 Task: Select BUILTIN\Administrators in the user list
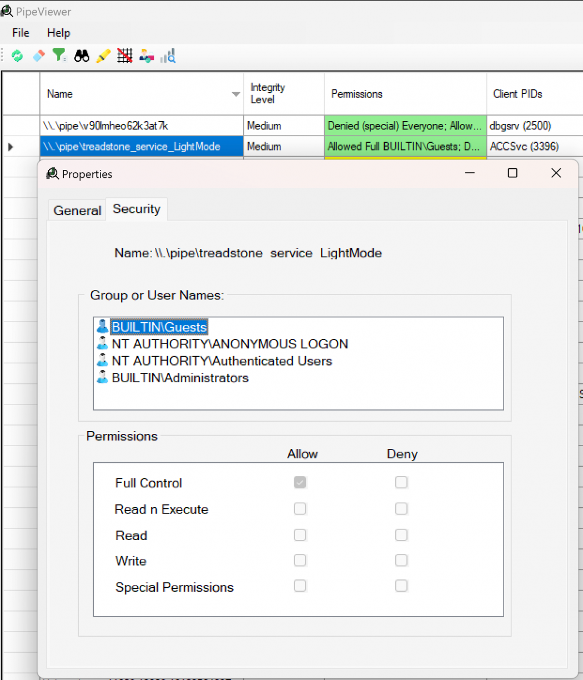pos(179,378)
